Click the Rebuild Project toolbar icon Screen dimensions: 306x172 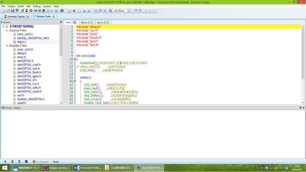(100, 11)
